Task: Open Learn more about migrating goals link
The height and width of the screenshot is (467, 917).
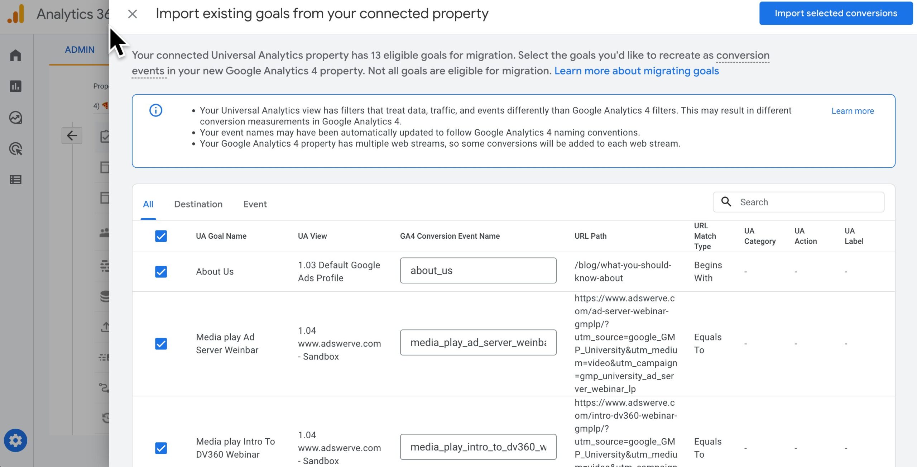Action: click(637, 71)
